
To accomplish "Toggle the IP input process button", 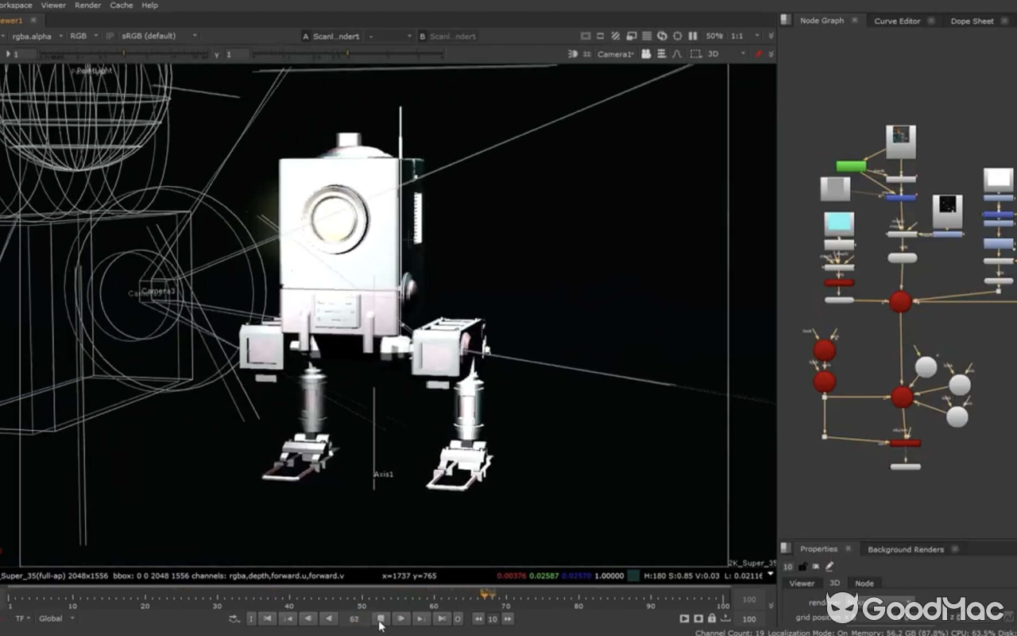I will pyautogui.click(x=110, y=36).
